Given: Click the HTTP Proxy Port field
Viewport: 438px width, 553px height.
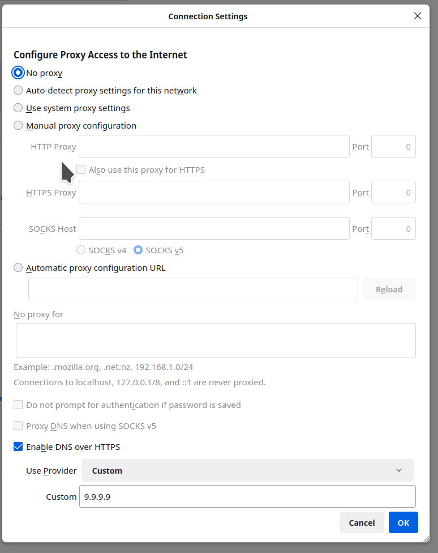Looking at the screenshot, I should click(x=393, y=146).
